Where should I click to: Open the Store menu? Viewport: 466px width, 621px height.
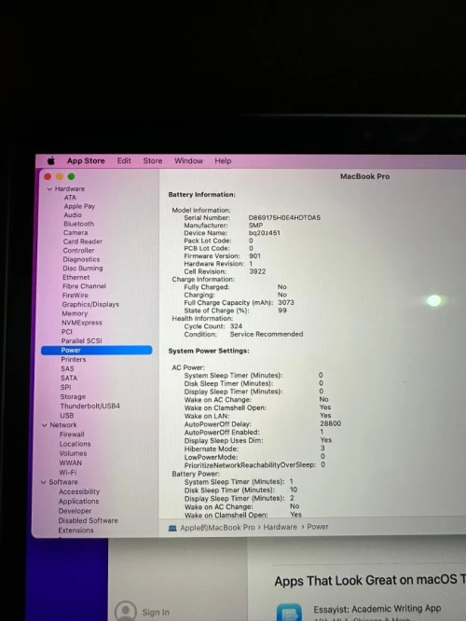click(x=153, y=160)
